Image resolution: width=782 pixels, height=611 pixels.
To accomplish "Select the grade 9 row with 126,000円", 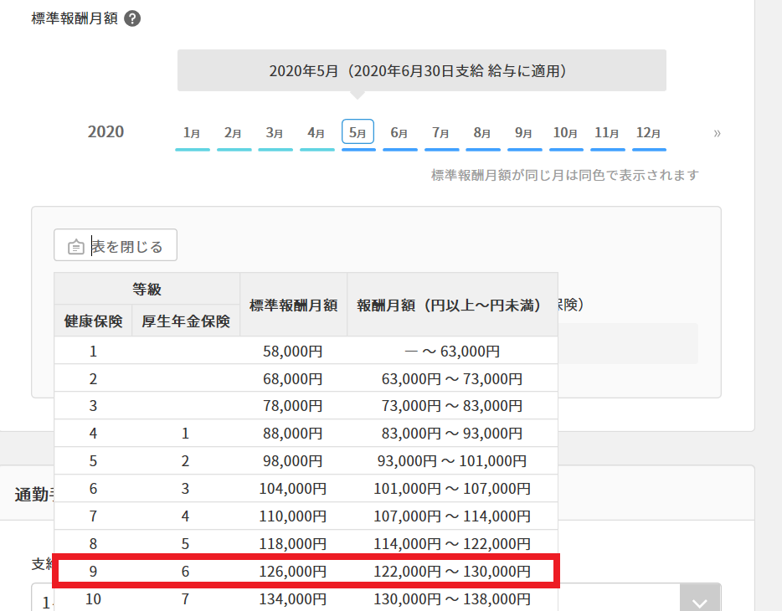I will pos(306,572).
